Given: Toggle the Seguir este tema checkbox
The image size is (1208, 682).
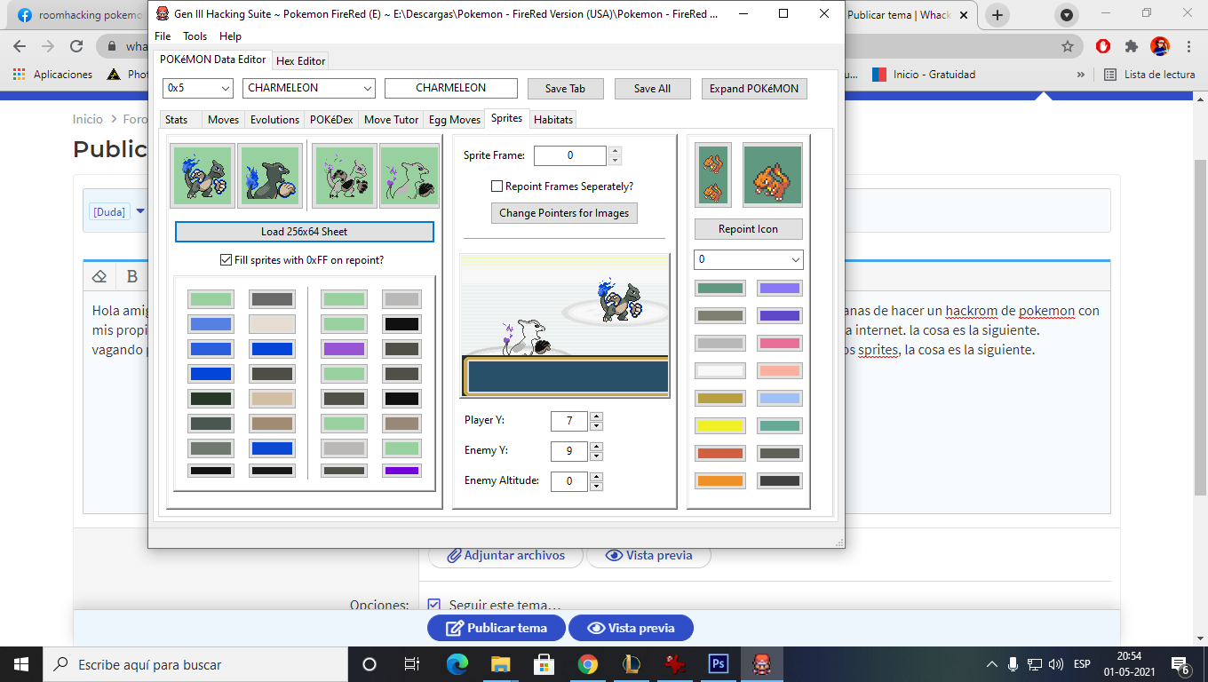Looking at the screenshot, I should click(x=433, y=605).
